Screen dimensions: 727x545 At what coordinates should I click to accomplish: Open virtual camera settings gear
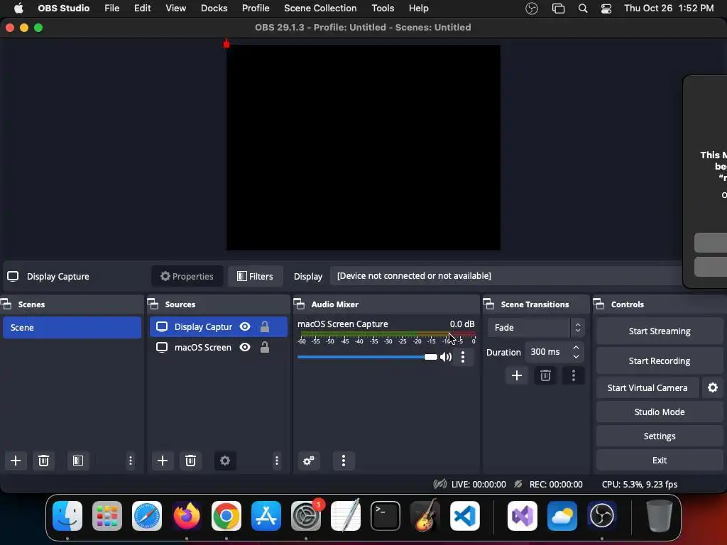(x=713, y=387)
